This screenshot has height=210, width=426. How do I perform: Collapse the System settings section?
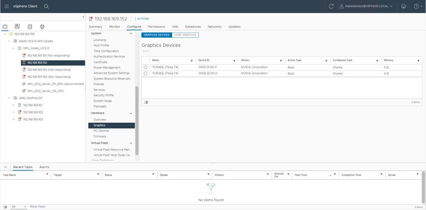pyautogui.click(x=131, y=33)
